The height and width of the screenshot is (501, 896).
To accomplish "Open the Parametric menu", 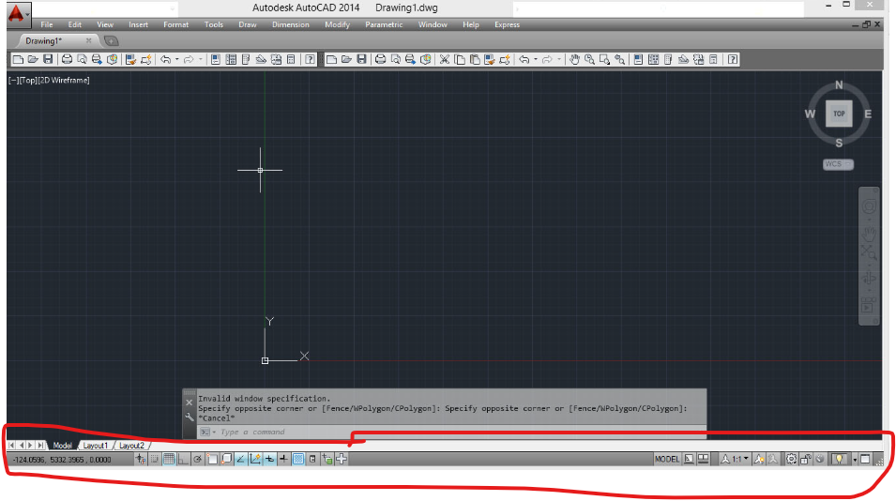I will [384, 24].
